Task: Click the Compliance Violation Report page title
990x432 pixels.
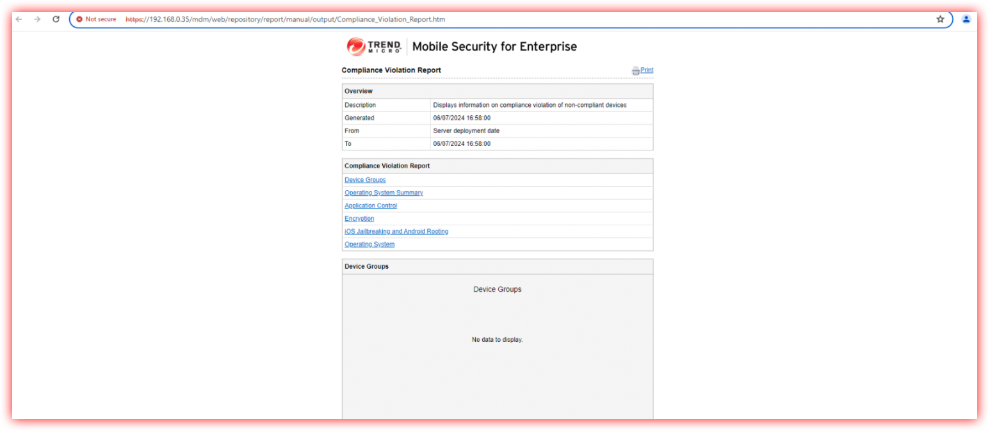Action: [x=391, y=70]
